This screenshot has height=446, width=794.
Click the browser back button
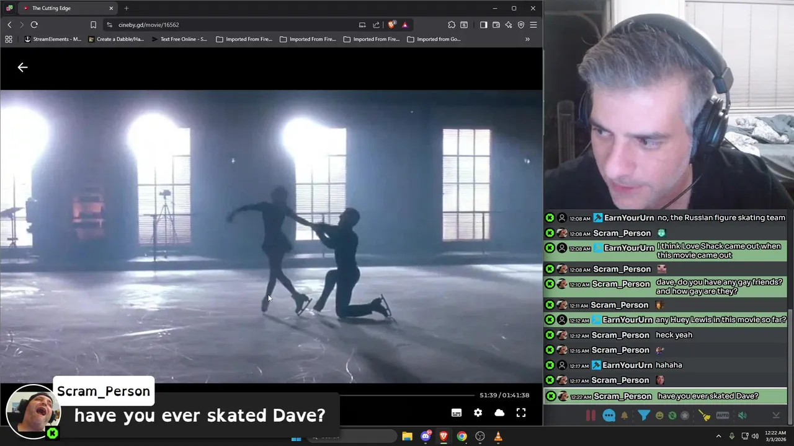point(9,25)
